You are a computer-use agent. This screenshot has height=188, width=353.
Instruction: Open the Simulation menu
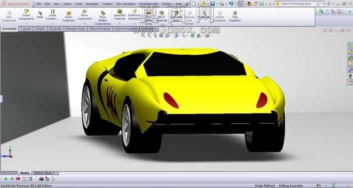pos(92,4)
